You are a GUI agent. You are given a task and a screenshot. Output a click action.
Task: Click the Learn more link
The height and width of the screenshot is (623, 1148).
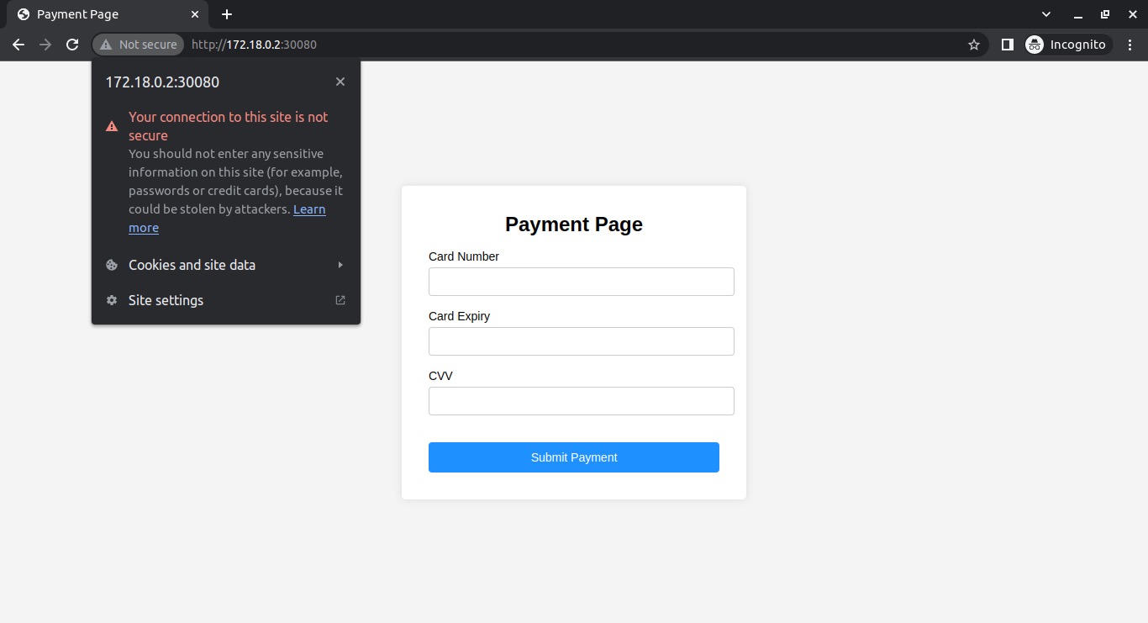pyautogui.click(x=227, y=219)
